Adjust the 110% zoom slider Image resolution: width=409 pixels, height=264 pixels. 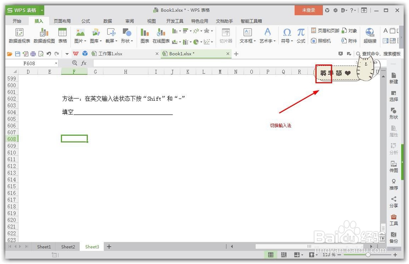pos(367,255)
